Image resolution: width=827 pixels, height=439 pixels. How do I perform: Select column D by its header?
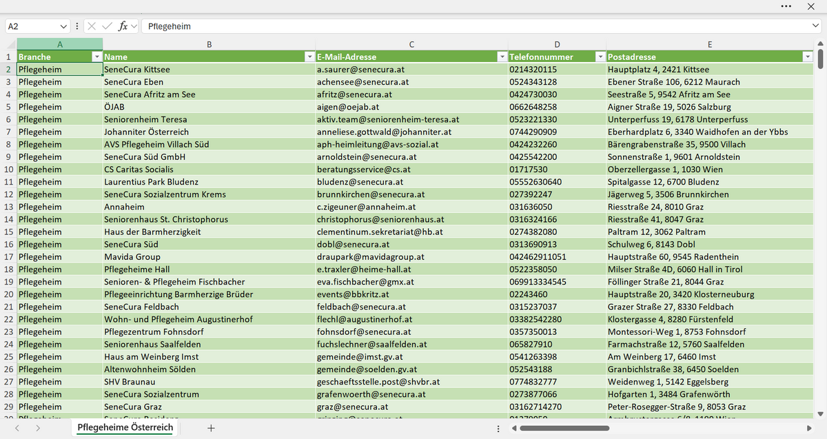[557, 44]
